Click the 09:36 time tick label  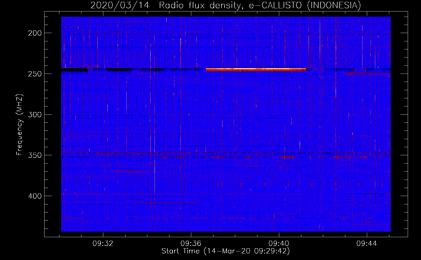(x=191, y=244)
